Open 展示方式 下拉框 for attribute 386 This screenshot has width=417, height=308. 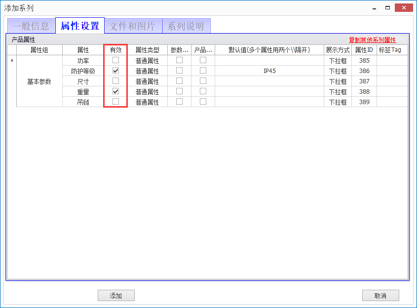click(338, 71)
